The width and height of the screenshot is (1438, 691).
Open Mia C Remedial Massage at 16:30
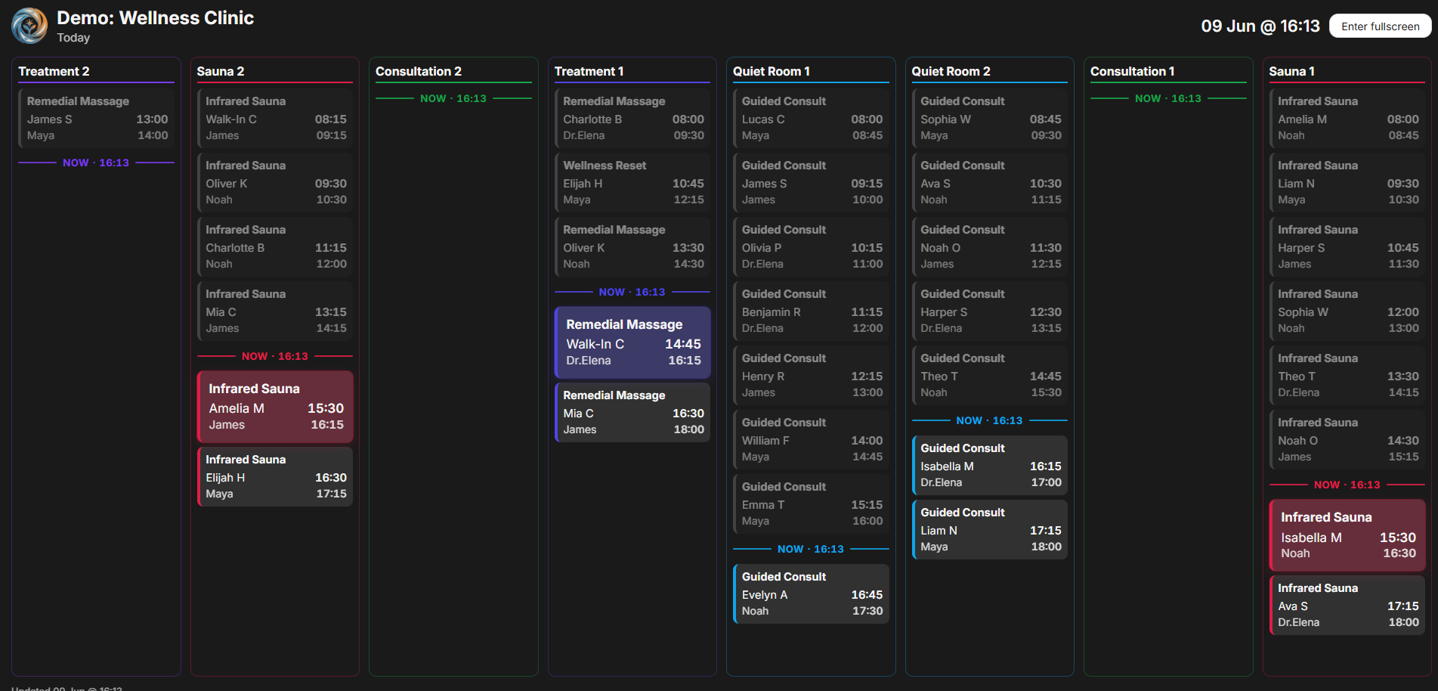click(x=632, y=412)
